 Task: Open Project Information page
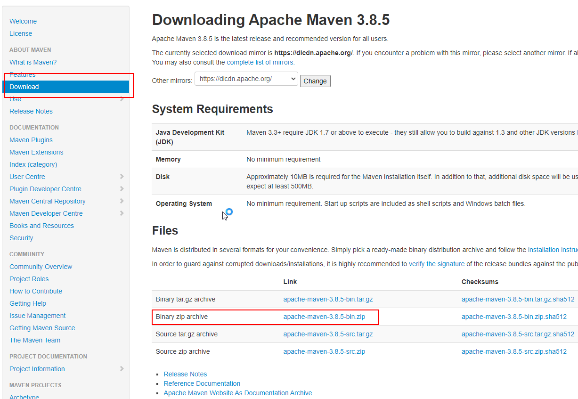[x=37, y=369]
